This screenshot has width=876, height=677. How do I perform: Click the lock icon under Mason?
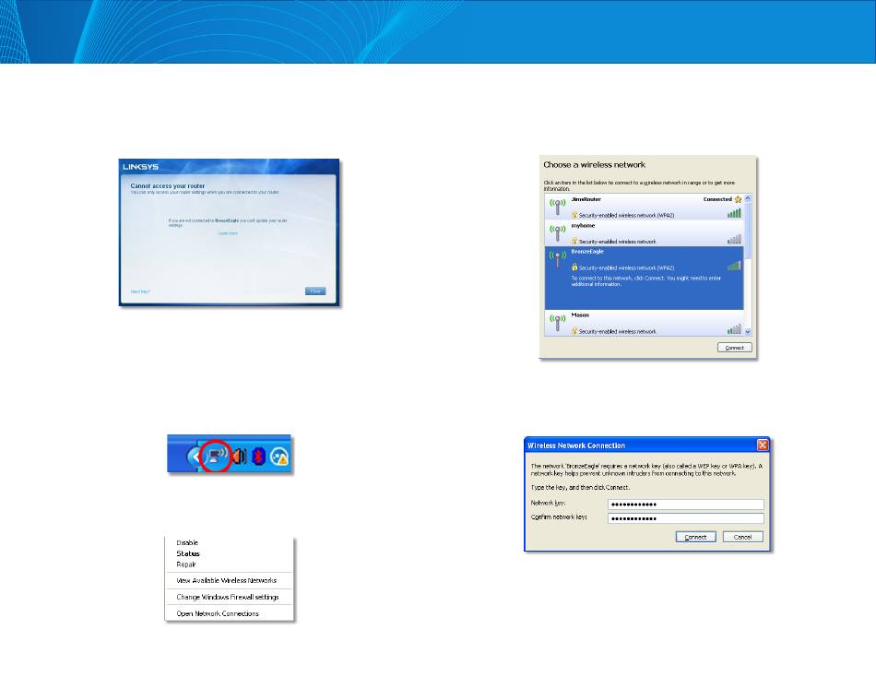click(x=574, y=331)
